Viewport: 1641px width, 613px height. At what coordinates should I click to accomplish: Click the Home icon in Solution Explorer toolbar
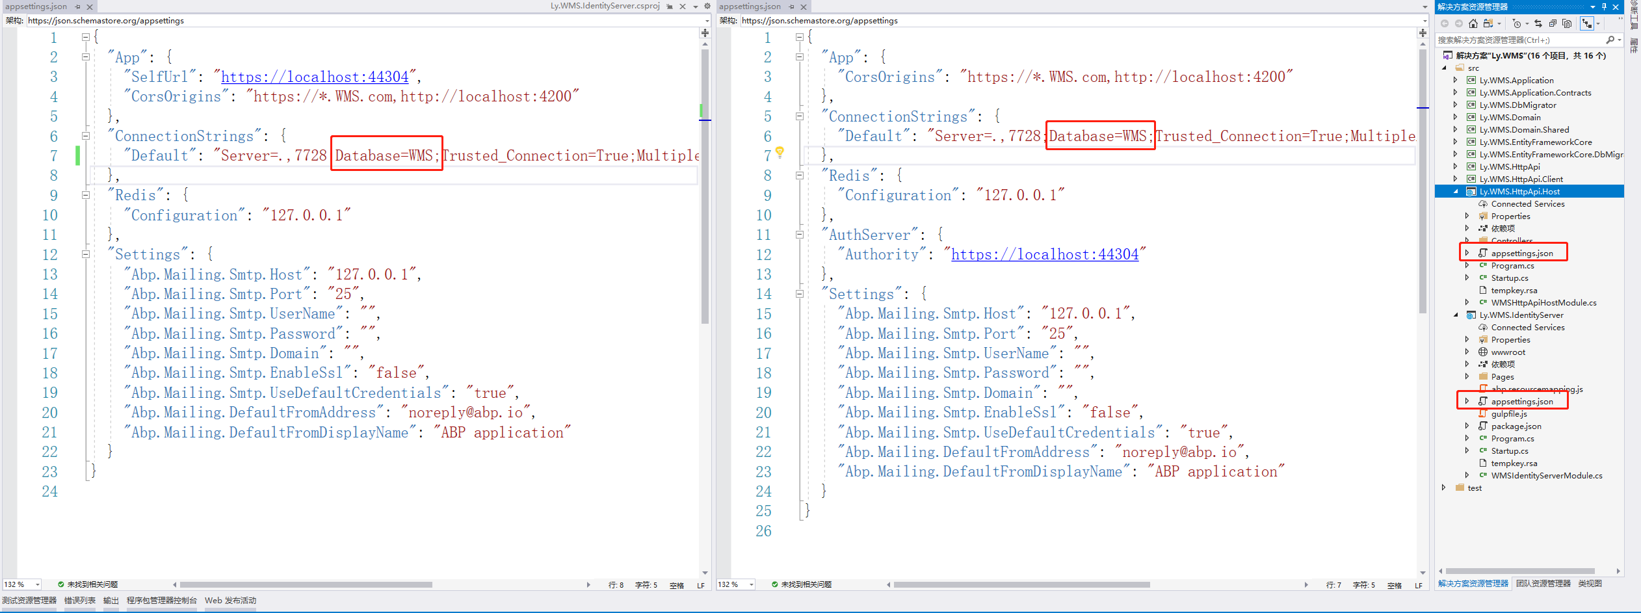point(1474,24)
